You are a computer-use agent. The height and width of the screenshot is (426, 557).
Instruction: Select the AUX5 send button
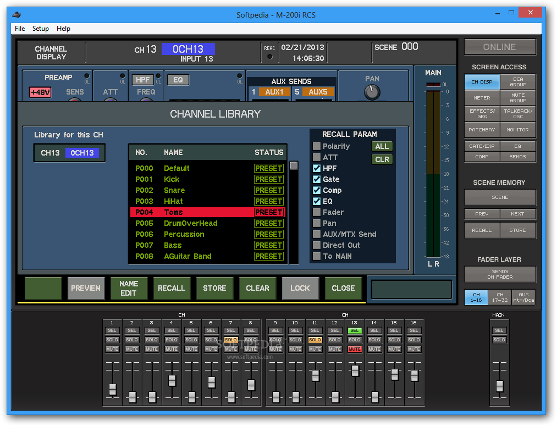tap(318, 92)
